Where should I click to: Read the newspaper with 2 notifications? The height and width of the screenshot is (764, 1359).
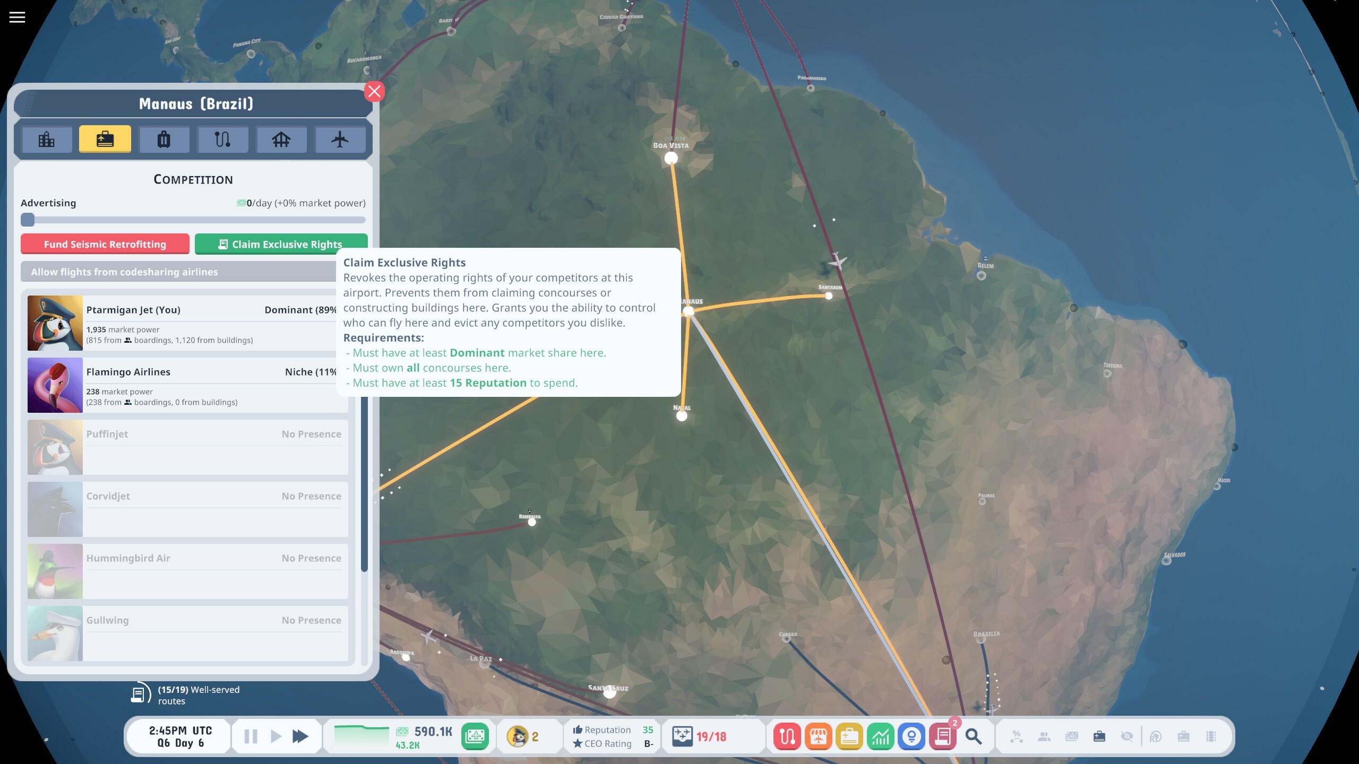(x=943, y=736)
